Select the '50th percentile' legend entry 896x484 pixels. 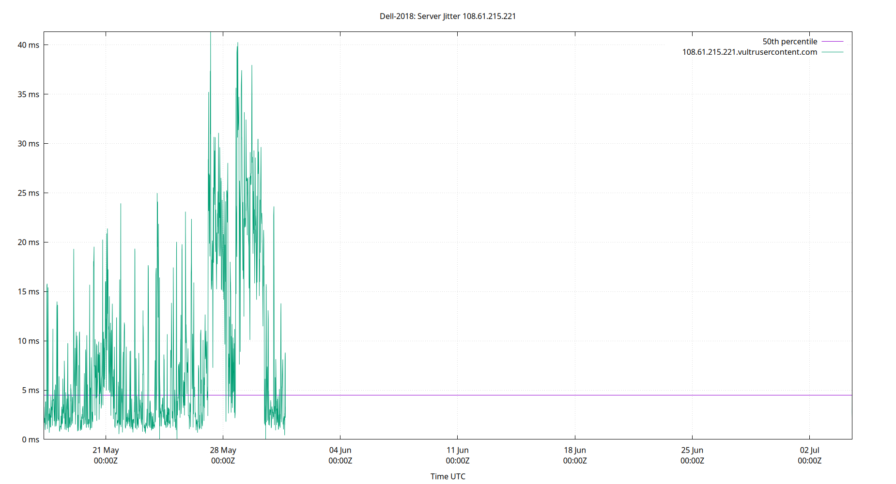[789, 42]
